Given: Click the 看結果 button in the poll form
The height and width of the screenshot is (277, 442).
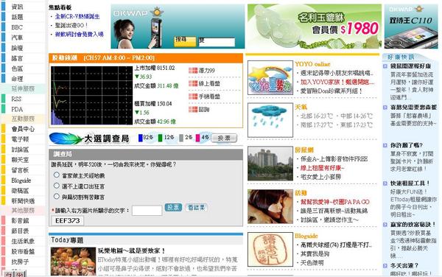Looking at the screenshot, I should point(196,208).
